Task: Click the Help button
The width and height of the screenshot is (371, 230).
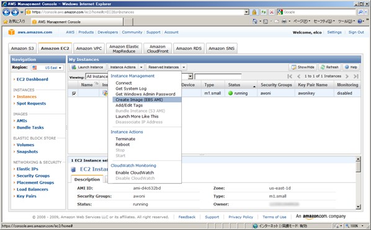Action: point(351,67)
